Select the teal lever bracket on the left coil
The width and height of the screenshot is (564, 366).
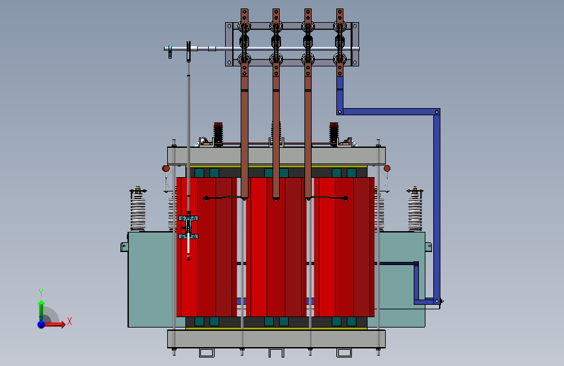(188, 227)
